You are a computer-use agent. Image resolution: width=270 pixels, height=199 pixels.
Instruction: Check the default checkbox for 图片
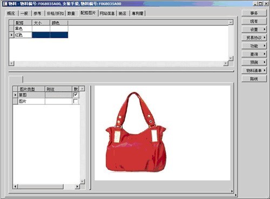tap(76, 101)
